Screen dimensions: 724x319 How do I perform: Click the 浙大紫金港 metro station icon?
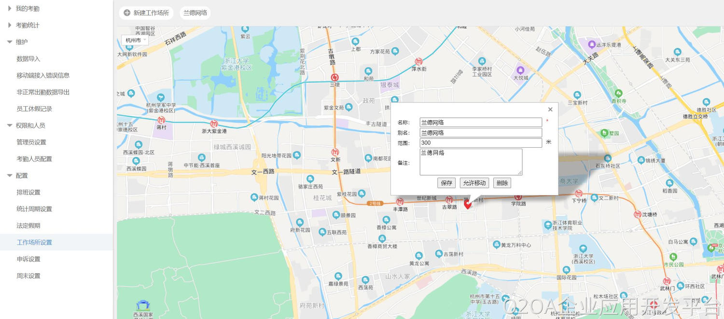click(214, 124)
